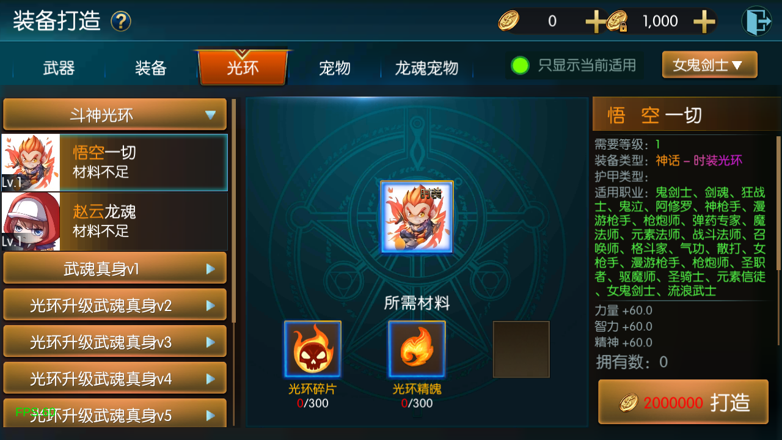Screen dimensions: 782x440
Task: Switch to the 武器 tab
Action: click(x=59, y=68)
